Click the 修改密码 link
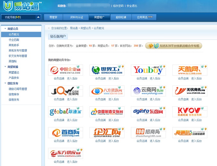This screenshot has height=166, width=217. 118,6
